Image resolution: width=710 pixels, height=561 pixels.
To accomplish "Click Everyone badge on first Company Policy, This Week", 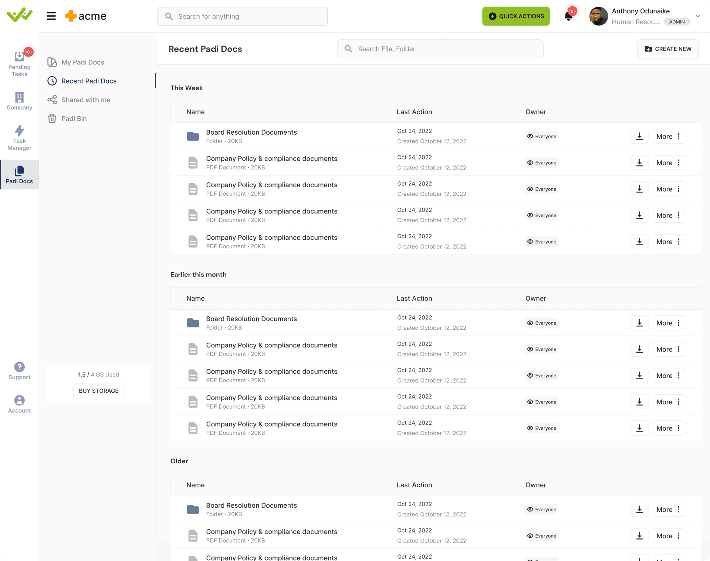I will pyautogui.click(x=542, y=163).
